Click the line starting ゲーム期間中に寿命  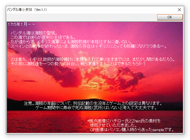point(96,108)
